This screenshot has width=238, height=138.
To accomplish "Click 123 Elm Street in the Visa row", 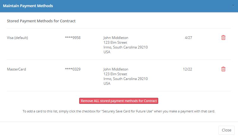I will 115,43.
